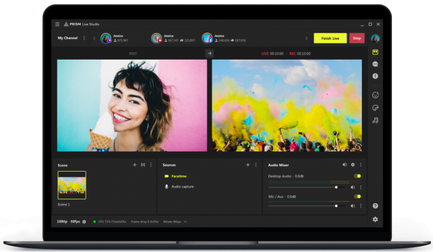Image resolution: width=433 pixels, height=252 pixels.
Task: Toggle the Mic / Aux switch
Action: (357, 196)
